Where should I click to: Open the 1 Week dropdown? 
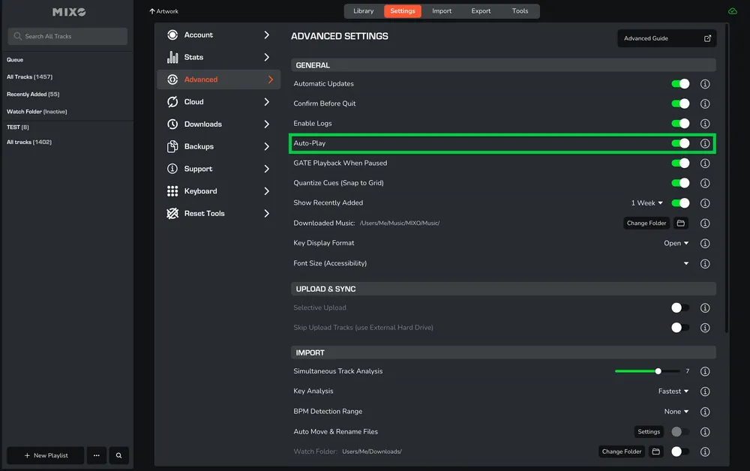(646, 203)
